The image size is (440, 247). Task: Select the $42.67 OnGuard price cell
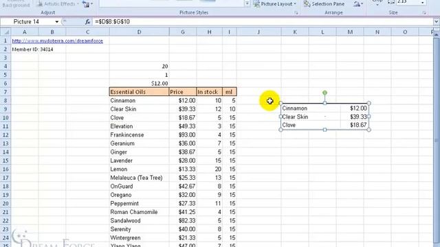[x=183, y=186]
